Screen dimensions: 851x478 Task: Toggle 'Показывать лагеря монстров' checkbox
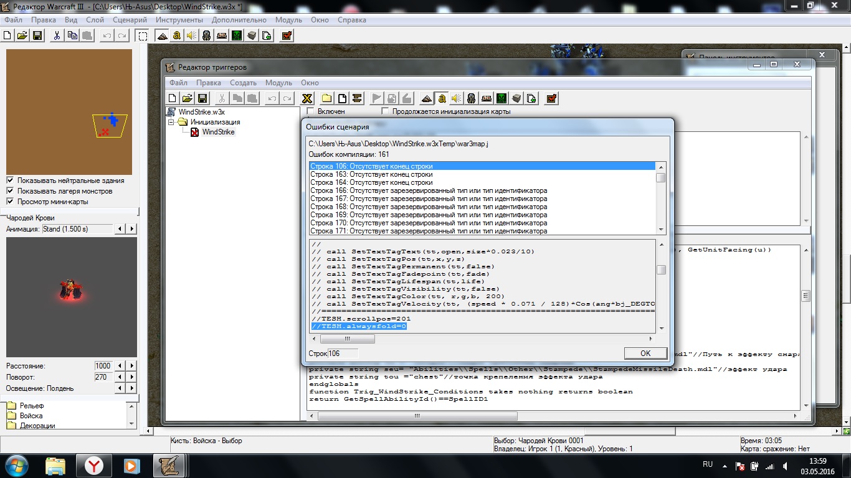(x=10, y=191)
